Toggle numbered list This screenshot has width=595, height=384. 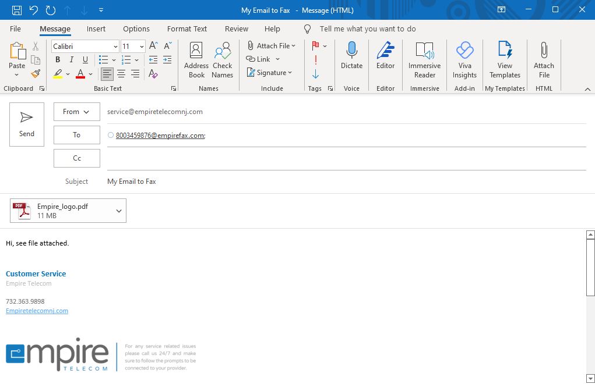[126, 60]
